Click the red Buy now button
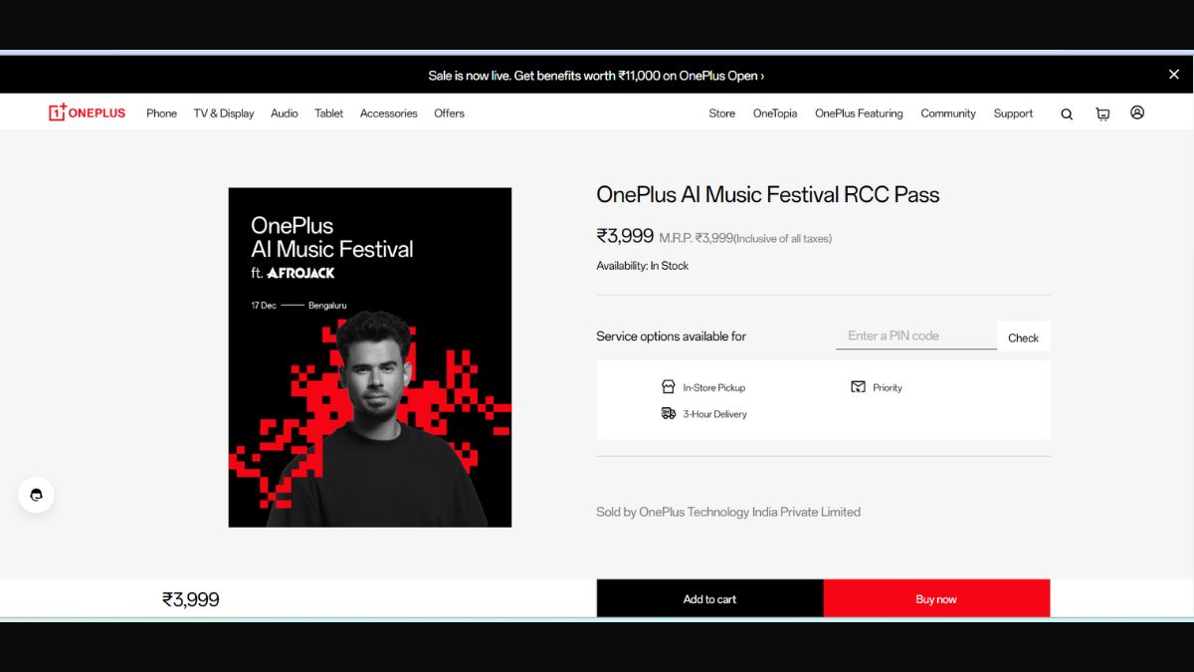Image resolution: width=1194 pixels, height=672 pixels. [936, 598]
